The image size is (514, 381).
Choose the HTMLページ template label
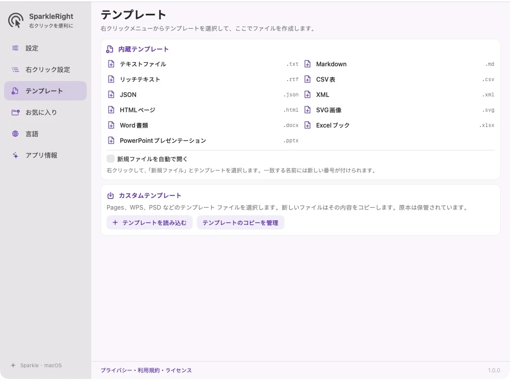tap(137, 110)
